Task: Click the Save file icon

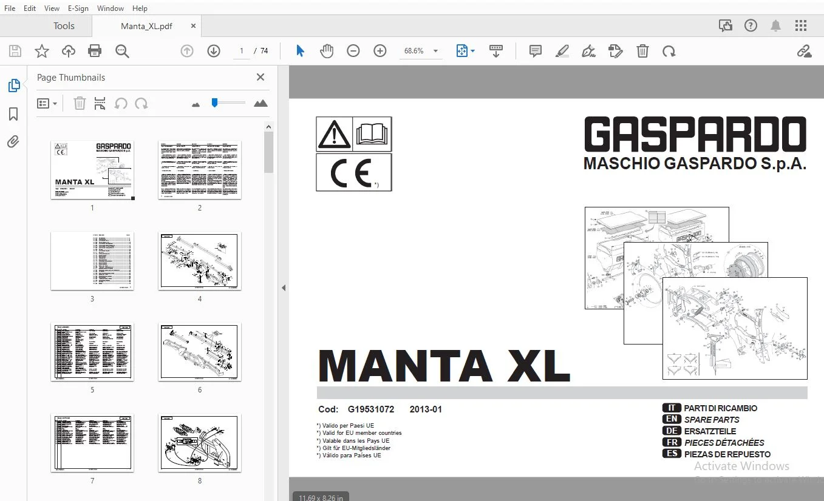Action: coord(15,52)
